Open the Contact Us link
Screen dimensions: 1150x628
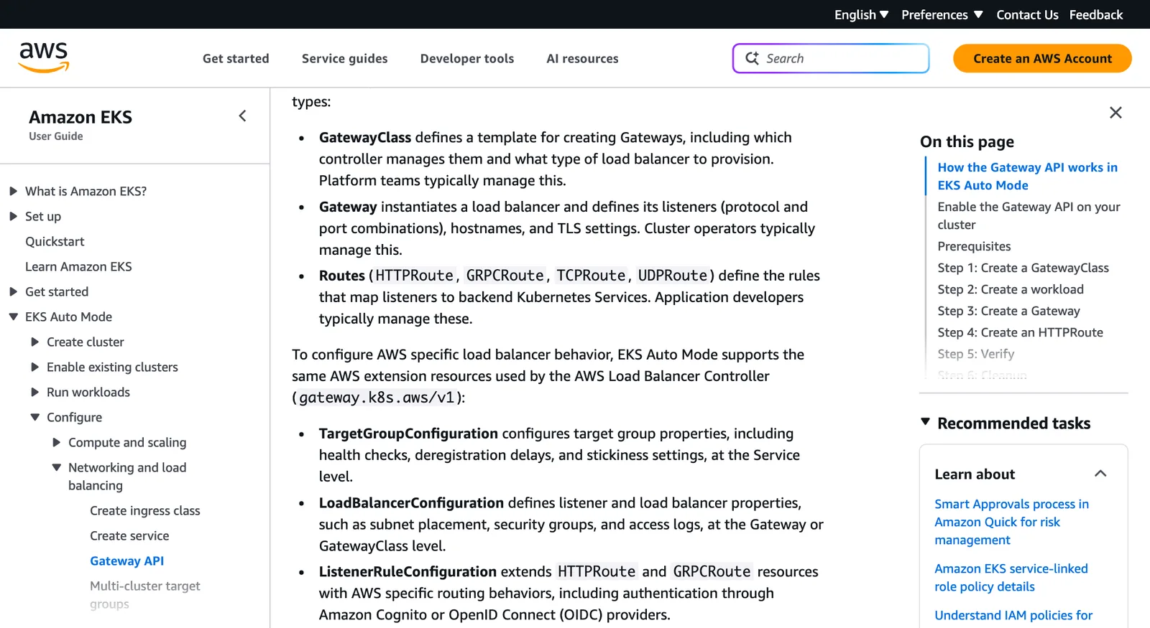pos(1027,14)
